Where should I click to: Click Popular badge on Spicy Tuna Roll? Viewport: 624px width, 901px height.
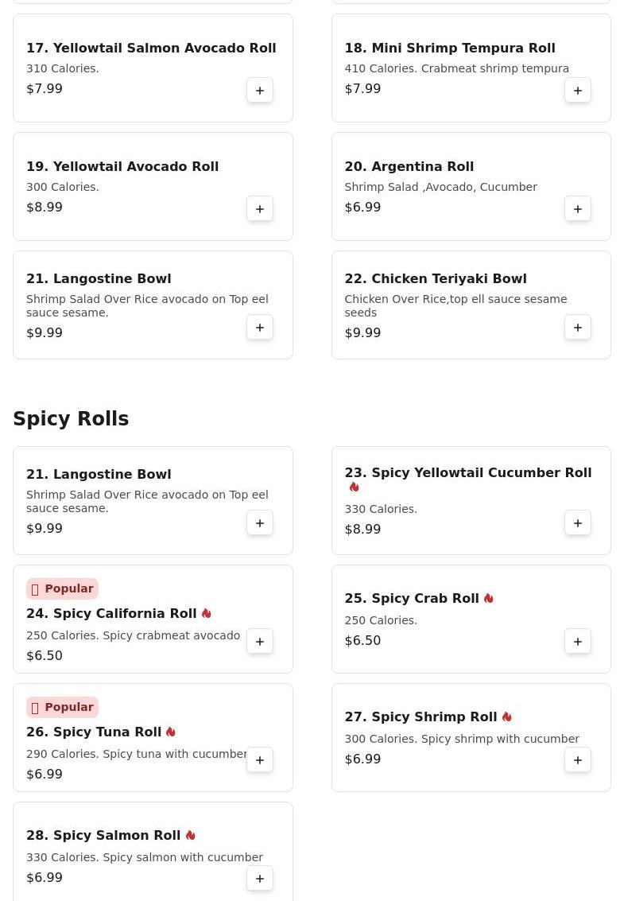(62, 708)
